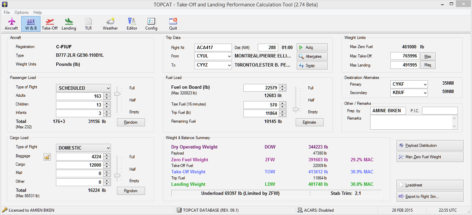Open the Take-Off performance page
Screen dimensions: 472x215
tap(50, 24)
